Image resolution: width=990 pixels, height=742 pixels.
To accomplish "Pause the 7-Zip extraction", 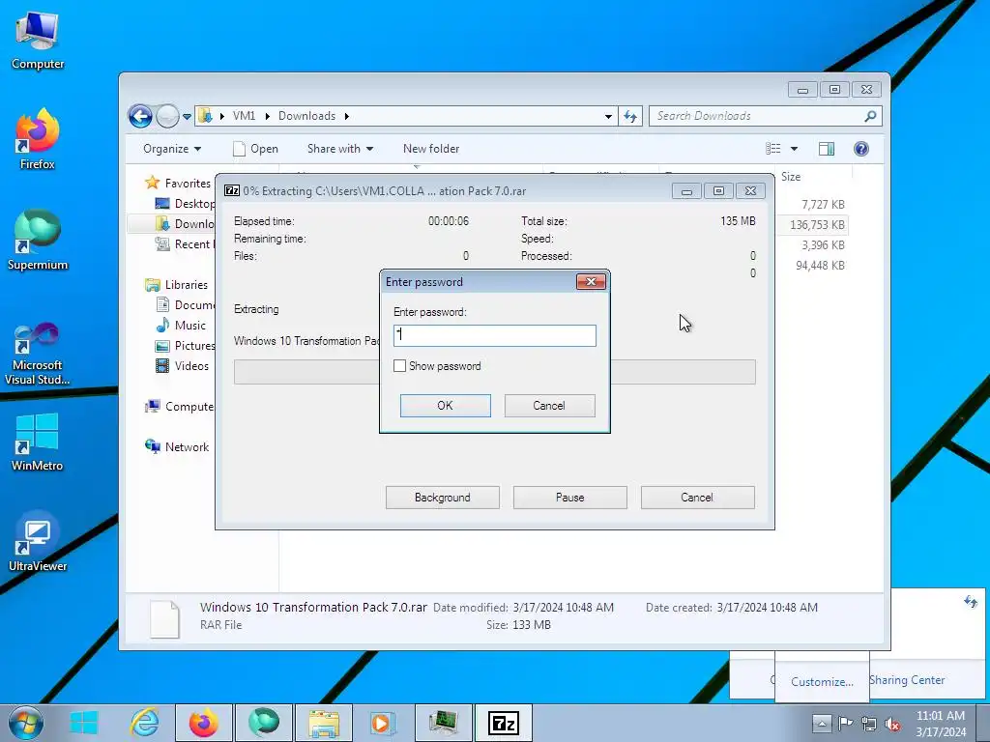I will click(x=570, y=498).
